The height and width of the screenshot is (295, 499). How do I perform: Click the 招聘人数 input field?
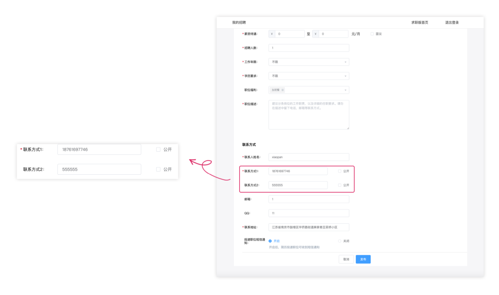click(x=309, y=48)
